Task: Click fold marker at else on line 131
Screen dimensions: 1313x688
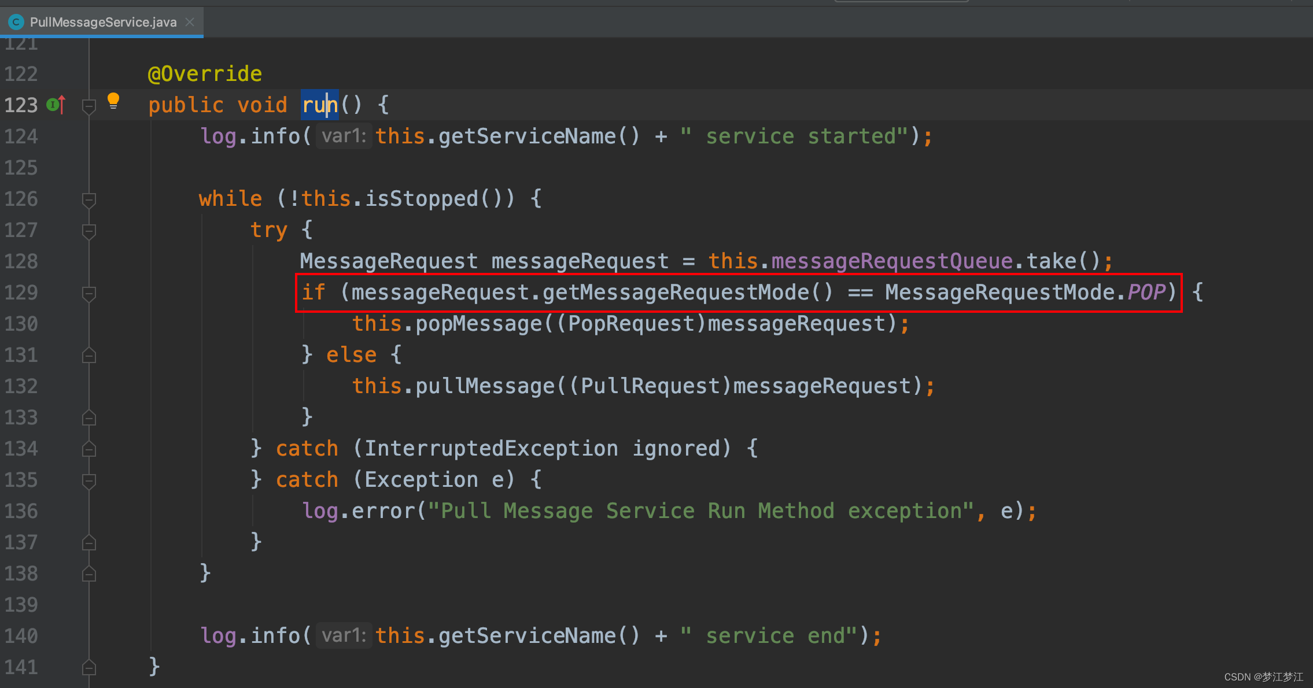Action: 89,355
